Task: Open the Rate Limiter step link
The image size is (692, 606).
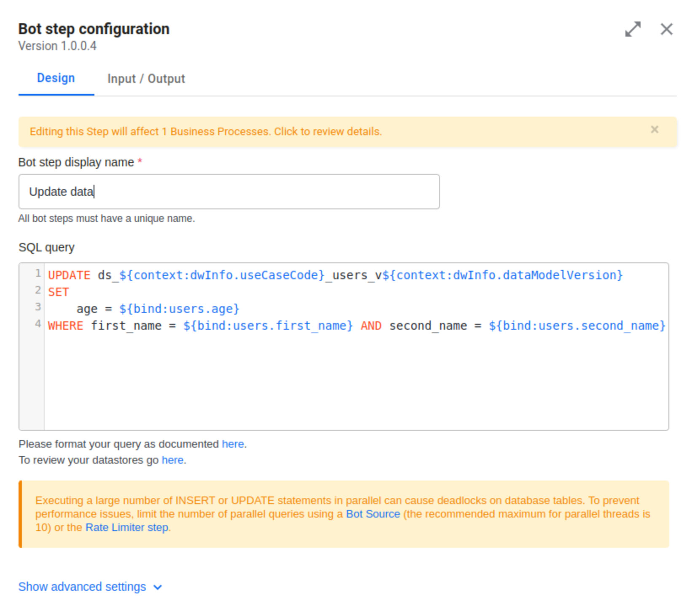Action: [127, 527]
